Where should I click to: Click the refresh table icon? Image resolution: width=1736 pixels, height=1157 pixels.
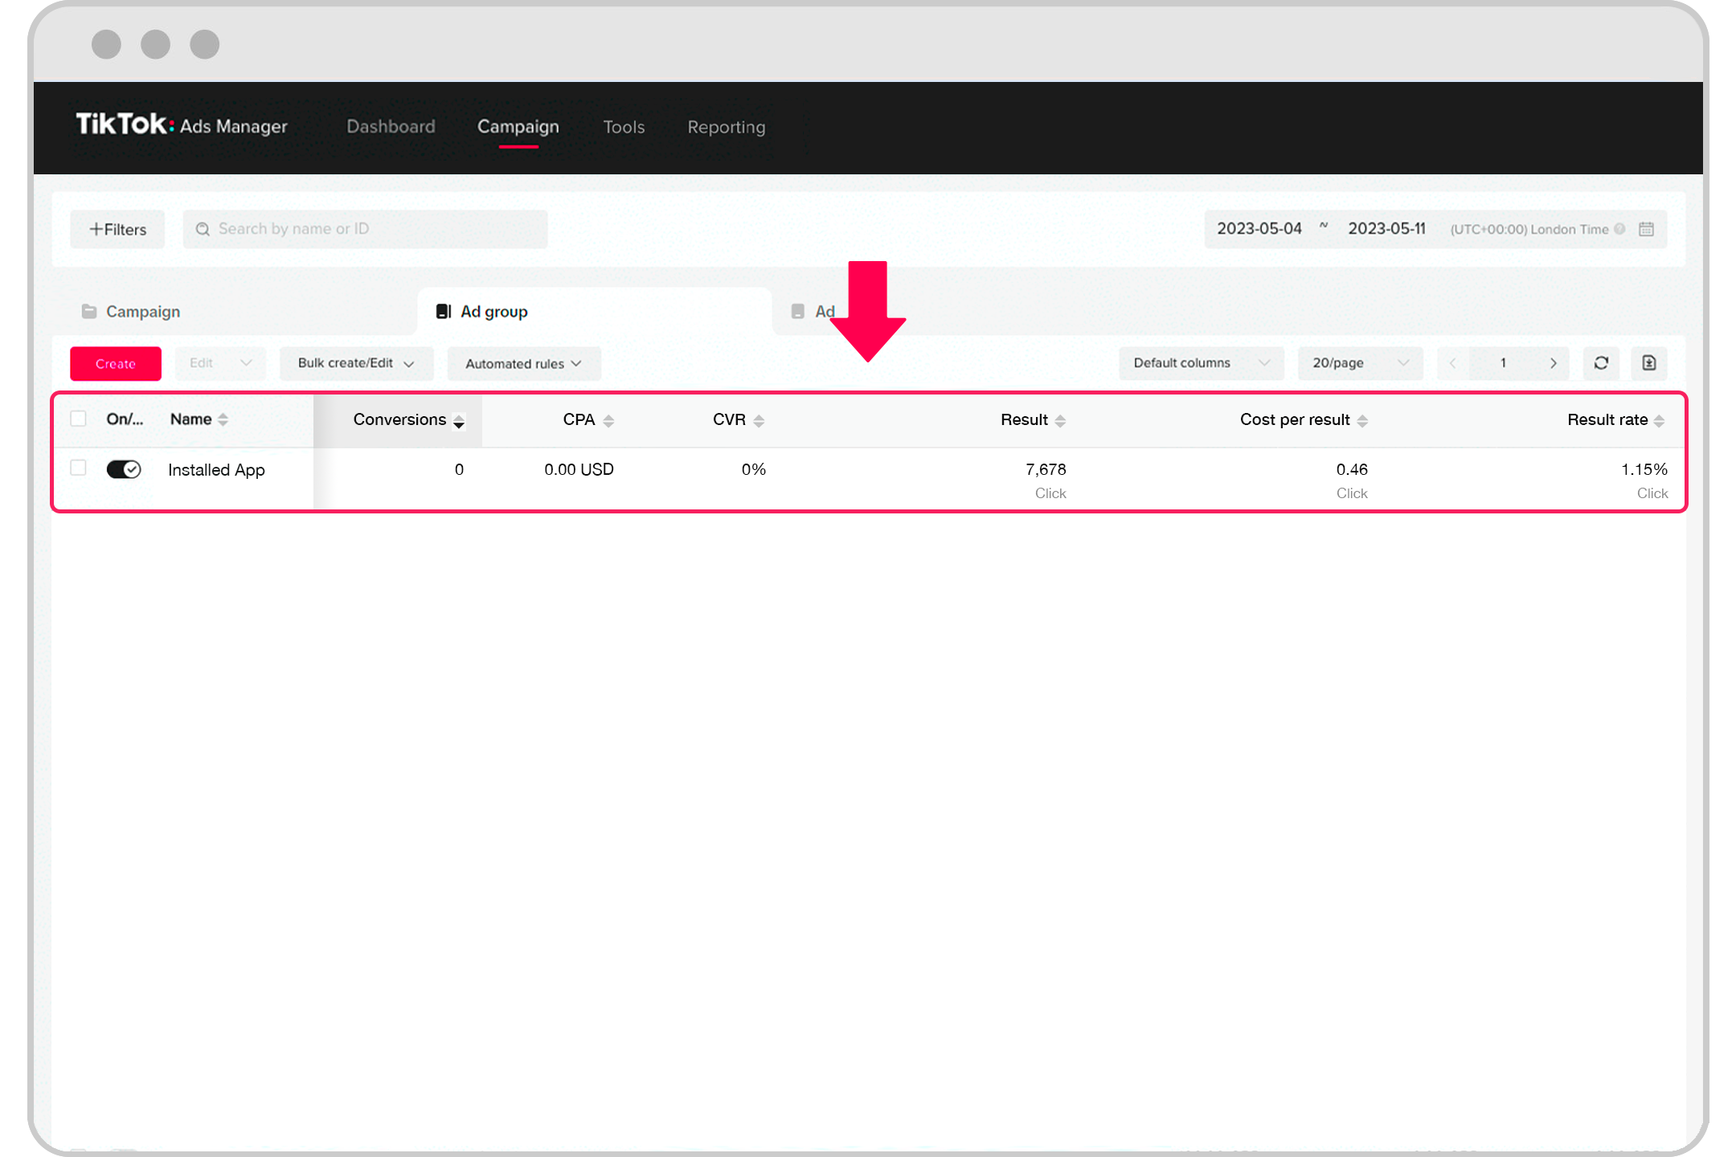pyautogui.click(x=1600, y=363)
